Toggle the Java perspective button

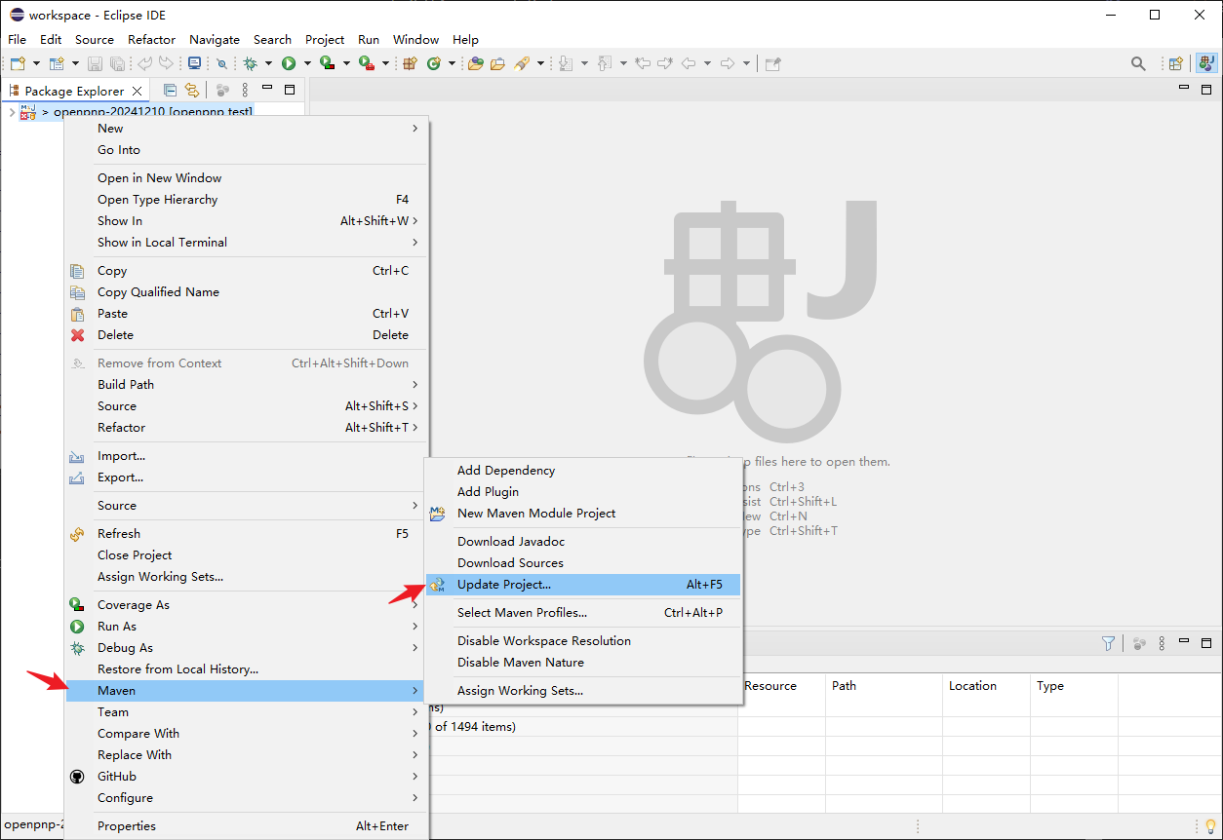[x=1206, y=63]
